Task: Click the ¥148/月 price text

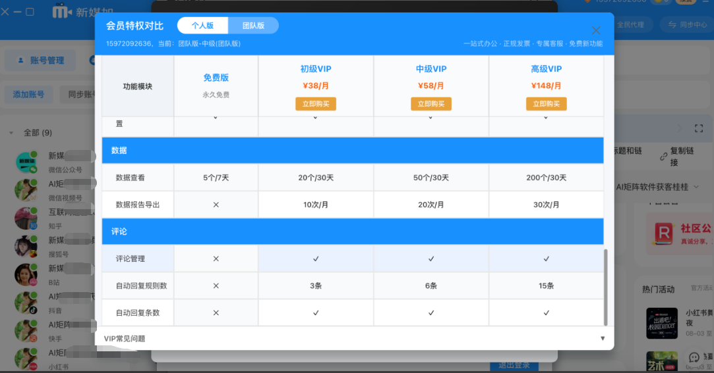Action: pyautogui.click(x=546, y=86)
